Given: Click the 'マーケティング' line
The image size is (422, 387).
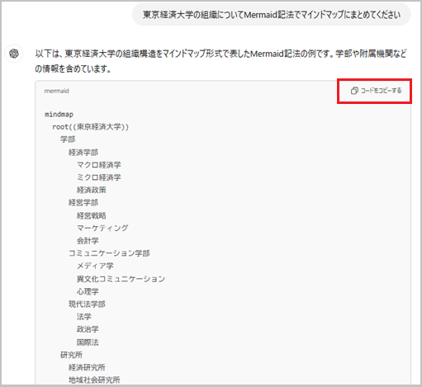Looking at the screenshot, I should [102, 228].
